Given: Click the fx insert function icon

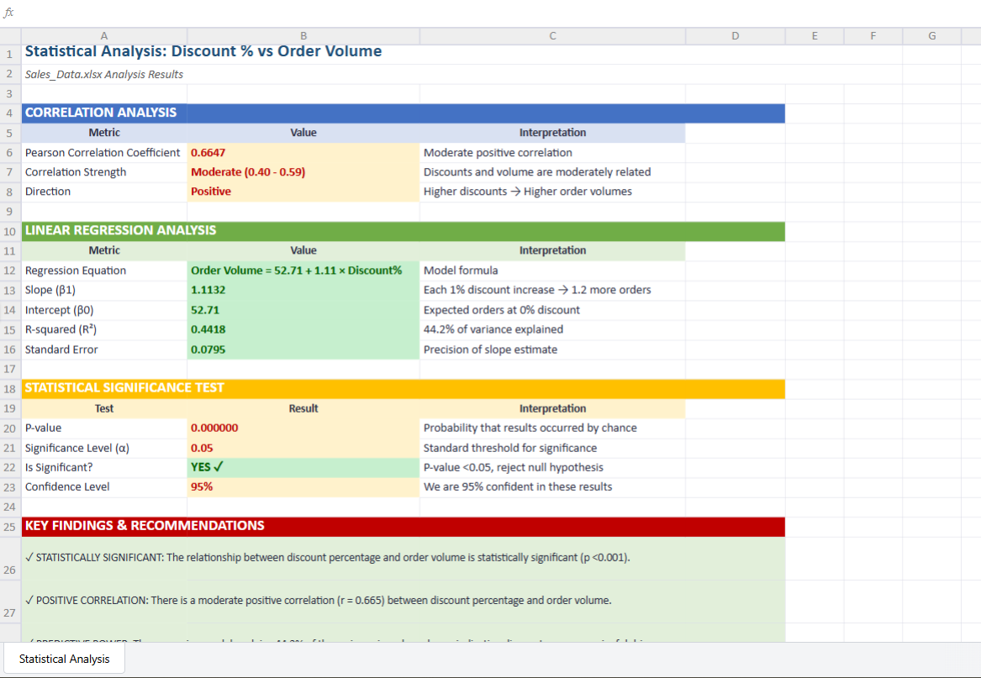Looking at the screenshot, I should 10,12.
